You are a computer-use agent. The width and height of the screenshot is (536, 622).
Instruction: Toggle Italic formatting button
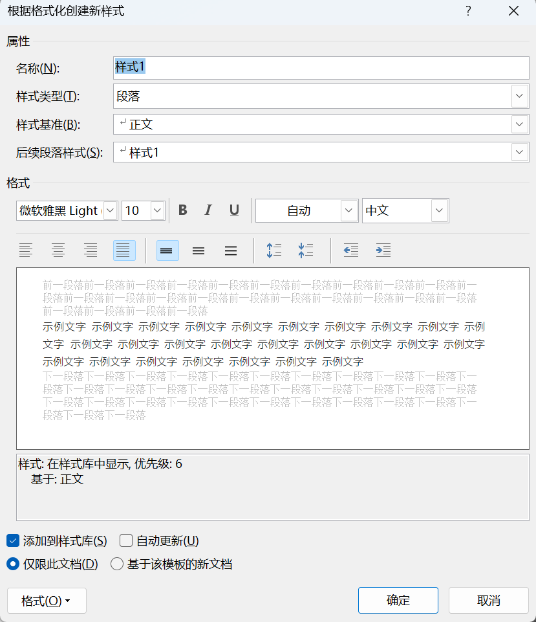pos(208,210)
